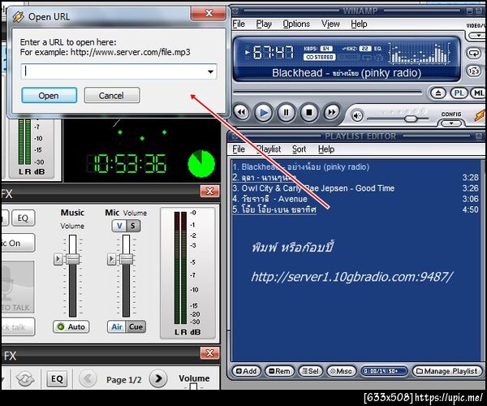Adjust Mic volume fader
Viewport: 487px width, 406px height.
pyautogui.click(x=126, y=259)
